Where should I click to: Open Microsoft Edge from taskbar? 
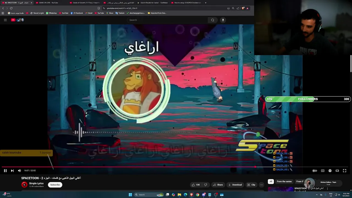[185, 195]
